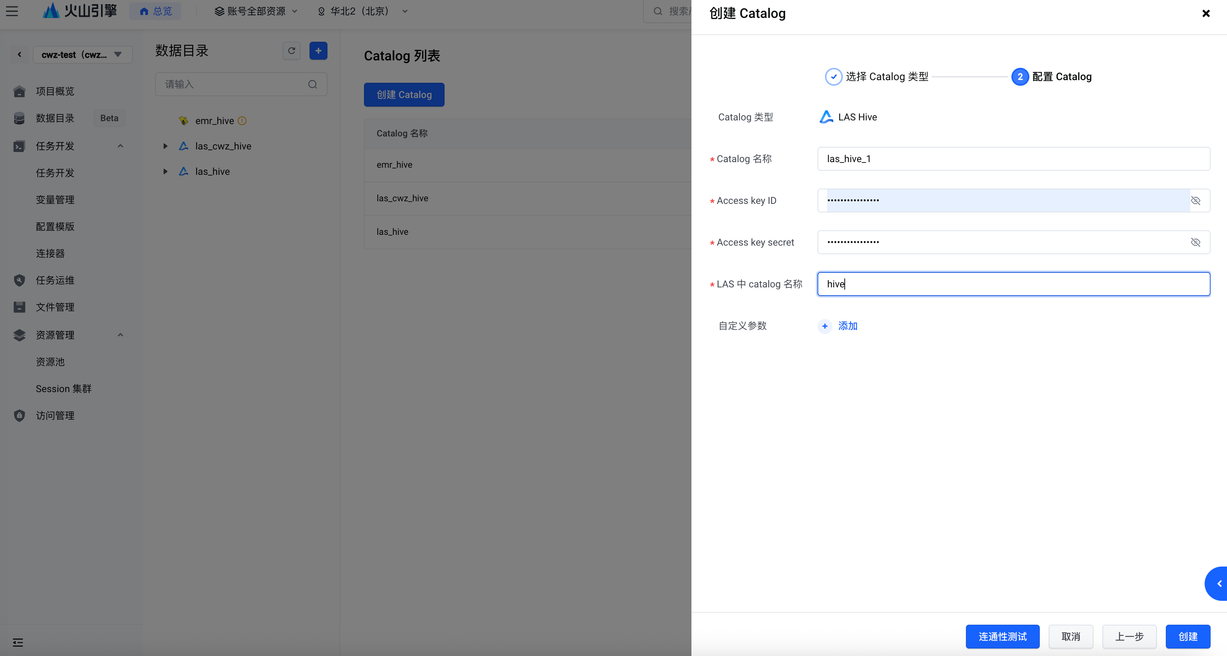The width and height of the screenshot is (1227, 656).
Task: Click plus icon to 添加 custom parameter
Action: point(825,326)
